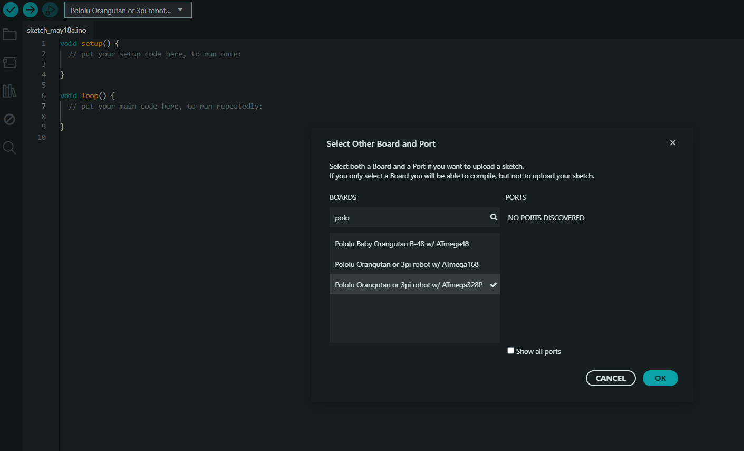
Task: Click the search magnifier in boards field
Action: point(494,217)
